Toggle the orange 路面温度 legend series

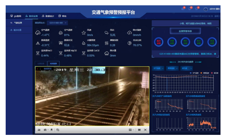click(205, 73)
